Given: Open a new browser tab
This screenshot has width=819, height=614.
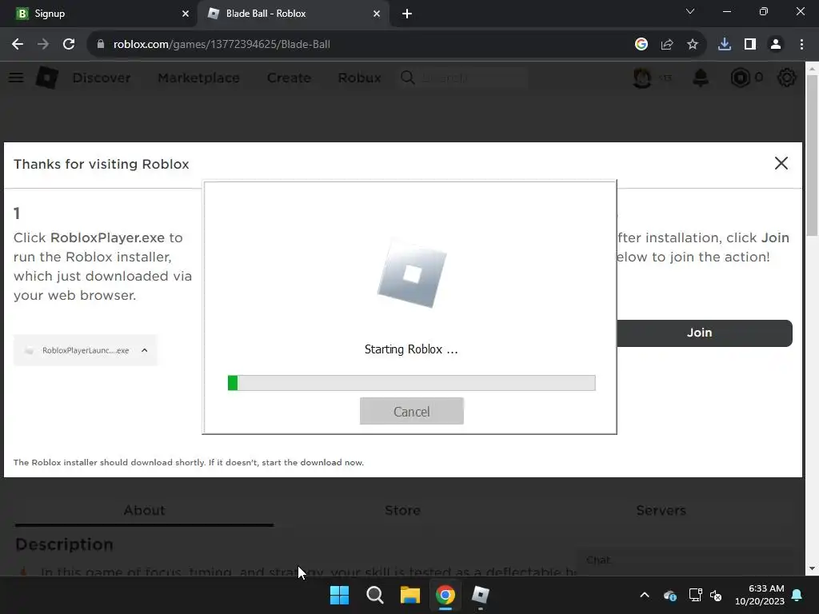Looking at the screenshot, I should point(407,14).
